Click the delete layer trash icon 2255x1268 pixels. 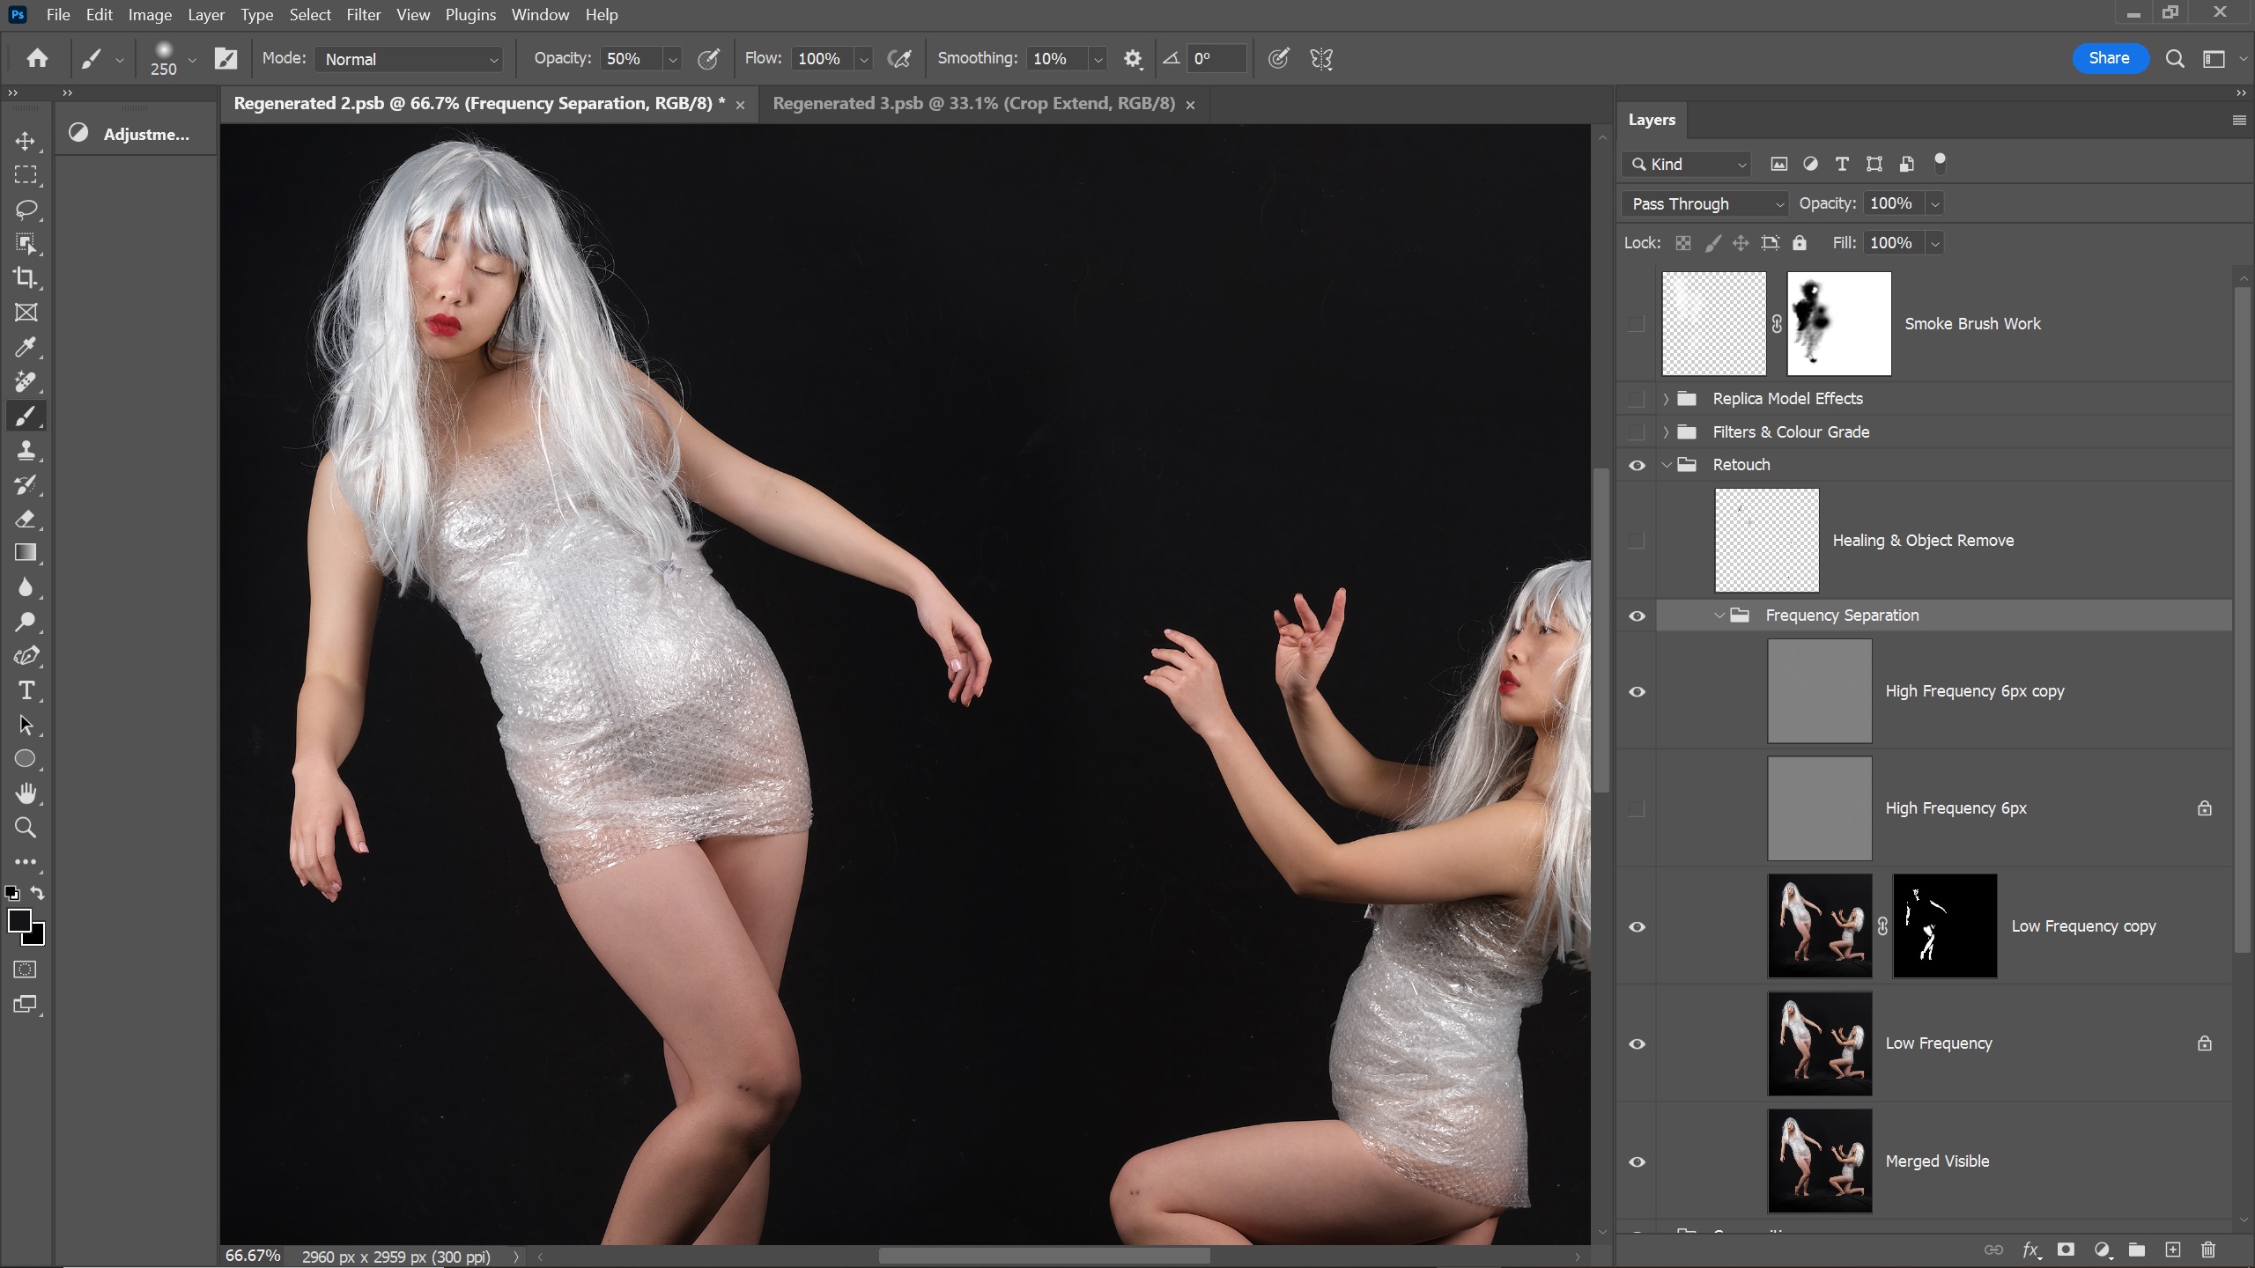pos(2207,1250)
